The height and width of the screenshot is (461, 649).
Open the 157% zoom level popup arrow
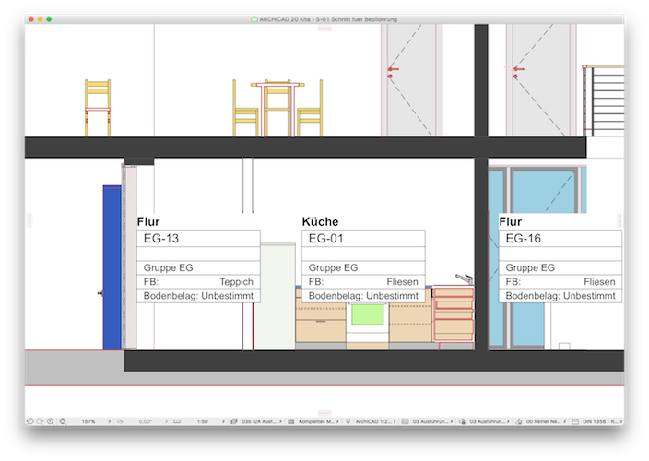(x=110, y=421)
